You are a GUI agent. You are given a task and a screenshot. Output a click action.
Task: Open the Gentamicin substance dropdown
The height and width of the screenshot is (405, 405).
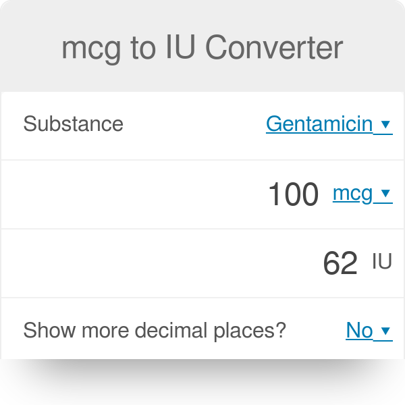(x=319, y=124)
